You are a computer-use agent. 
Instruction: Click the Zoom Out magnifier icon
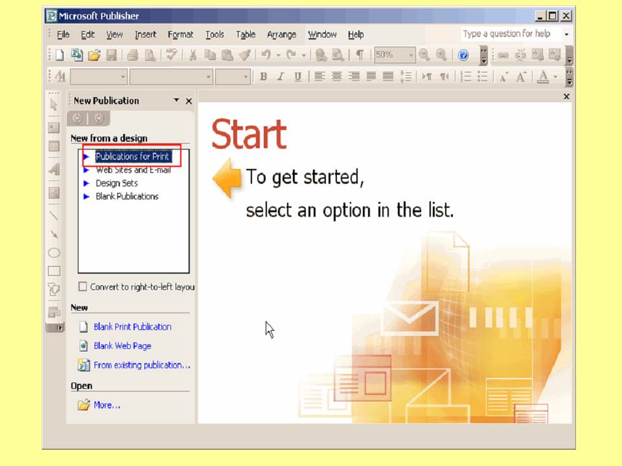(424, 54)
